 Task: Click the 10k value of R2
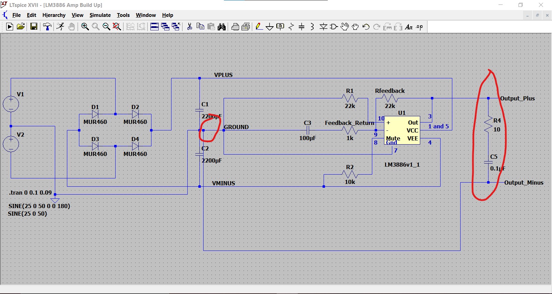(x=350, y=182)
